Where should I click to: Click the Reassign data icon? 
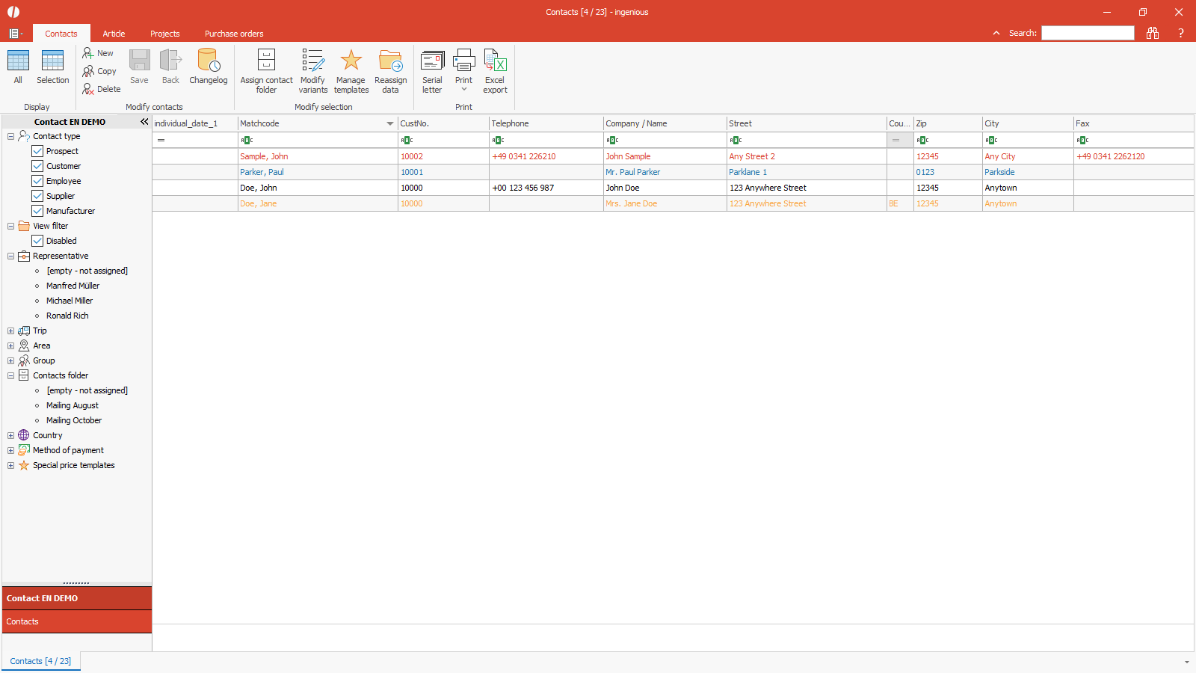[390, 61]
